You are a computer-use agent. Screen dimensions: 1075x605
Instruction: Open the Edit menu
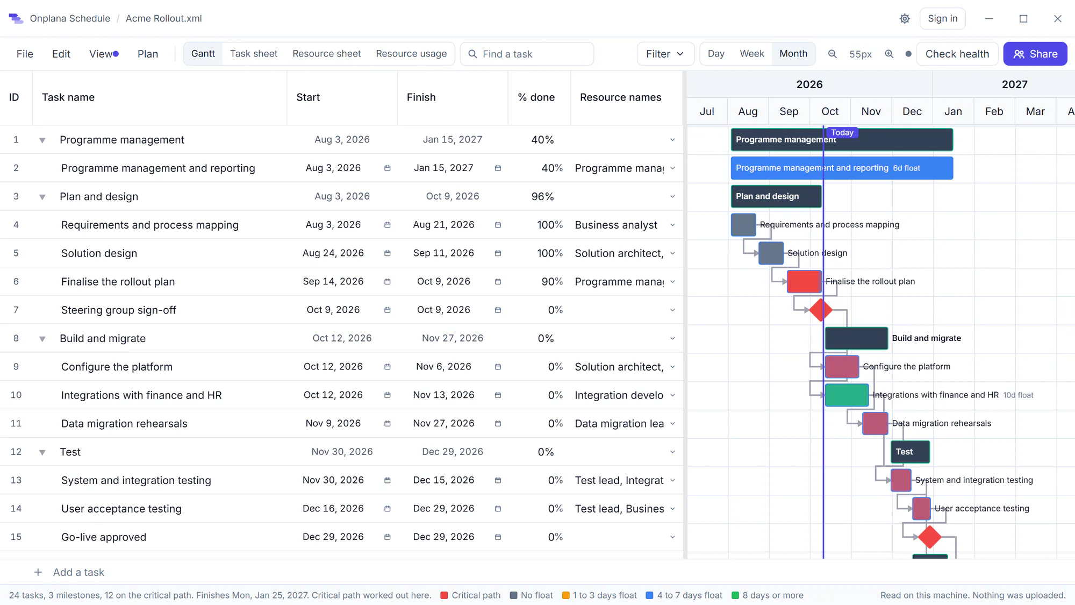point(61,54)
